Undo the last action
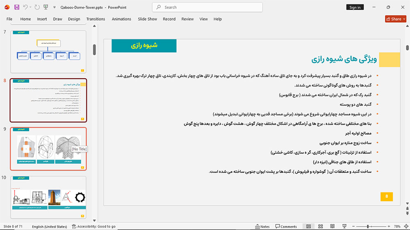This screenshot has width=410, height=230. (x=25, y=7)
